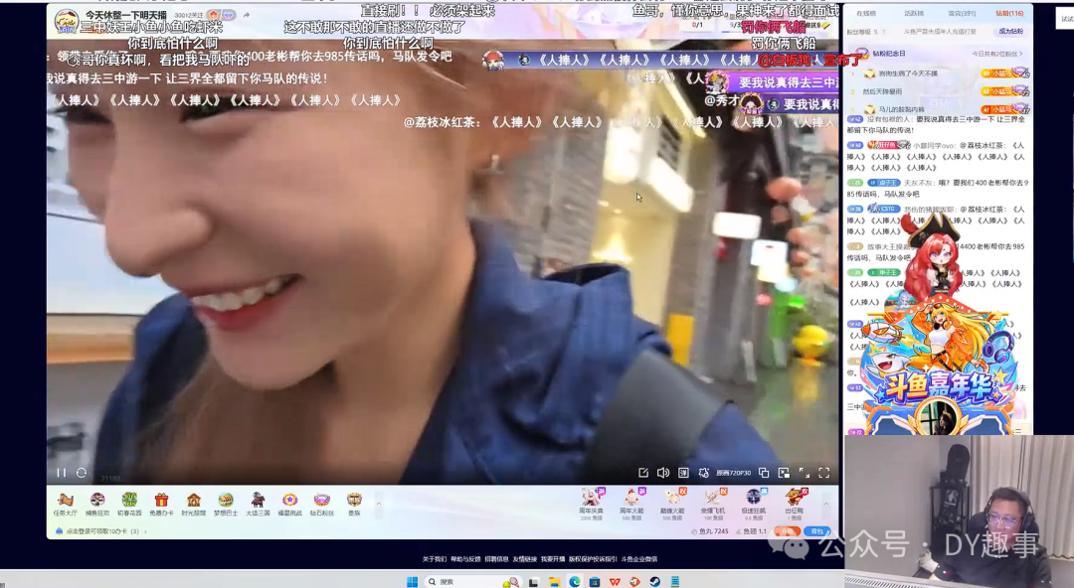Send the 巅峰火箭 gift
The height and width of the screenshot is (588, 1074).
[x=672, y=505]
